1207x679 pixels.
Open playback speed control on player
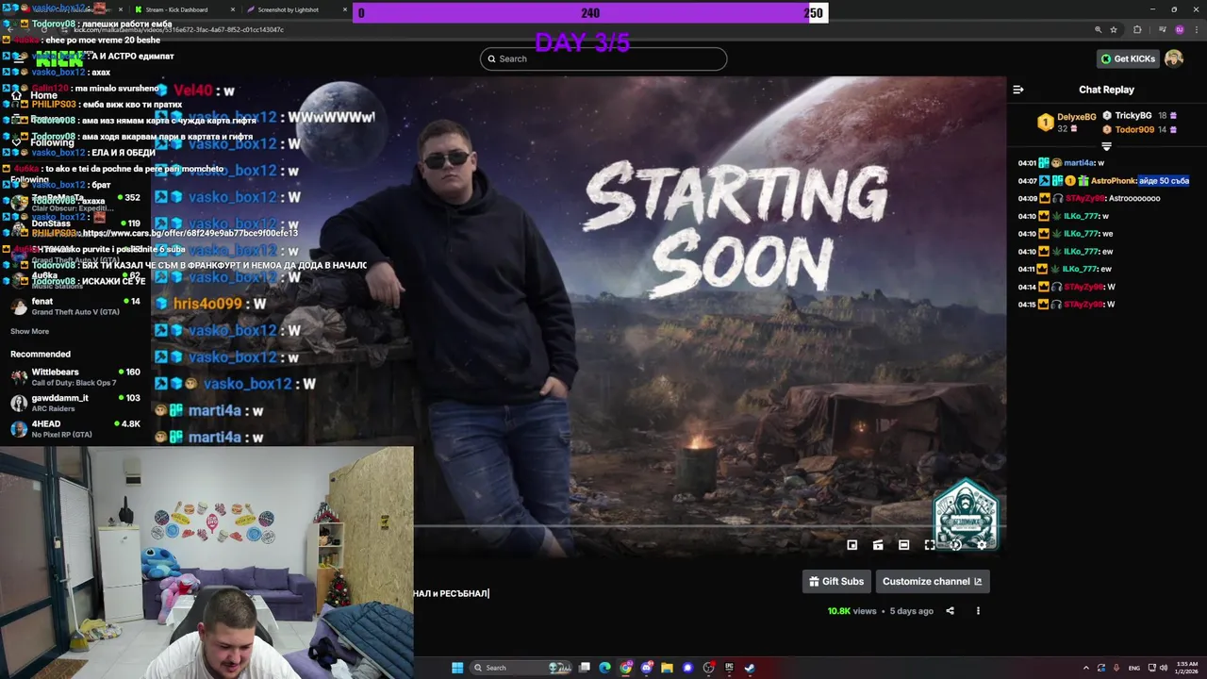pyautogui.click(x=955, y=545)
